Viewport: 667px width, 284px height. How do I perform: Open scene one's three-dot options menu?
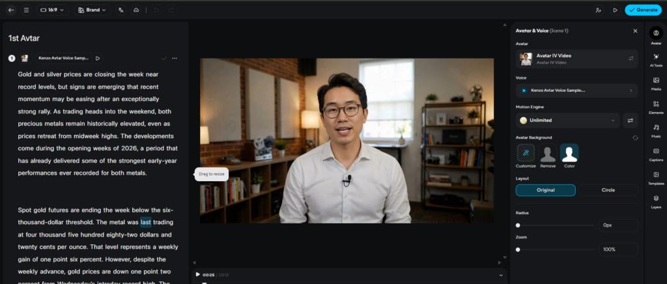tap(175, 58)
